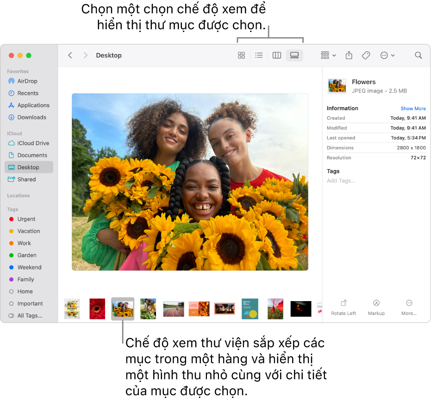The height and width of the screenshot is (401, 431).
Task: Click the yellow minimize window button
Action: pos(20,56)
